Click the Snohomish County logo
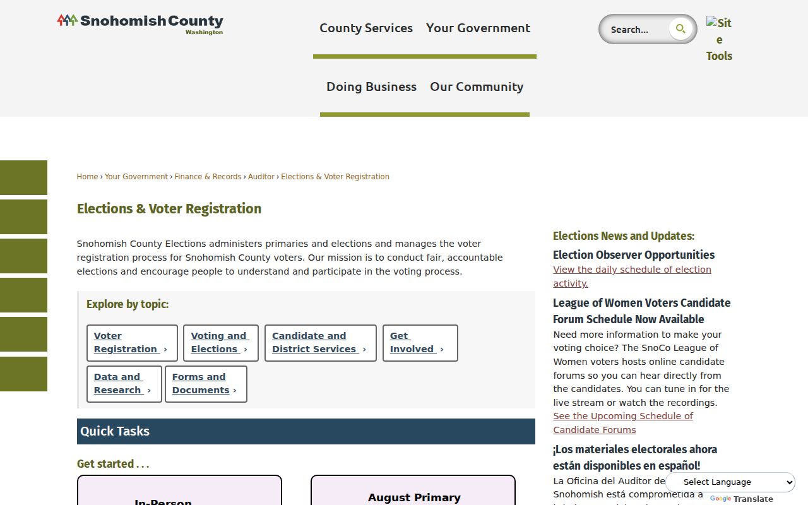The height and width of the screenshot is (505, 808). click(x=140, y=24)
